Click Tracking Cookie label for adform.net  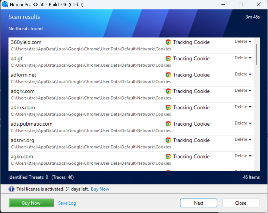(191, 75)
